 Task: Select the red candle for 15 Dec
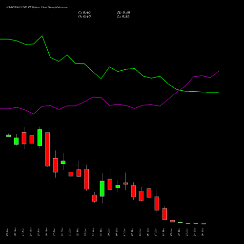coord(141,196)
